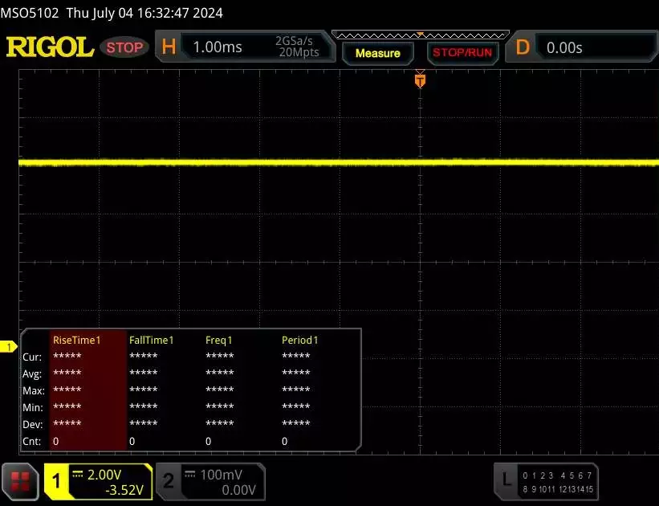659x506 pixels.
Task: Select the Period1 measurement column header
Action: [299, 340]
